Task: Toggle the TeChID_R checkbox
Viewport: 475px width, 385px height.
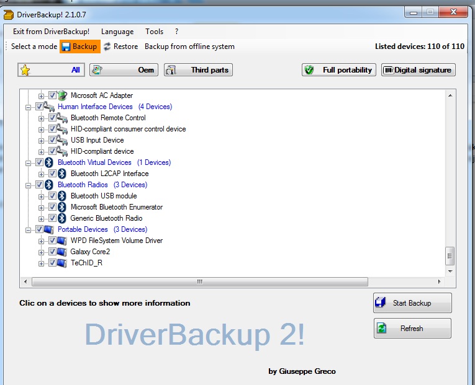Action: pyautogui.click(x=52, y=263)
